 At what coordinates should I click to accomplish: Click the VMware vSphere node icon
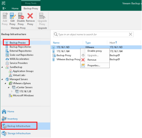(10, 83)
